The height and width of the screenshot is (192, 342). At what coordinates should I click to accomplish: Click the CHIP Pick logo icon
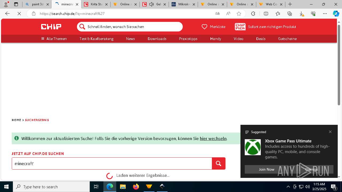click(240, 26)
